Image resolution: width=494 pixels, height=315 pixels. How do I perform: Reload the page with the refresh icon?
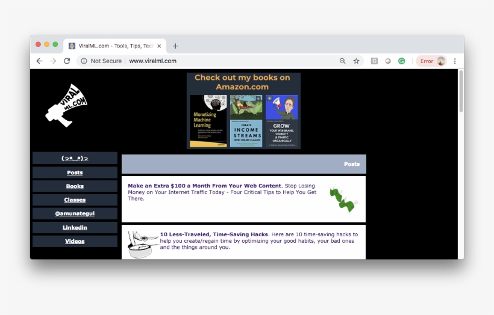[67, 61]
